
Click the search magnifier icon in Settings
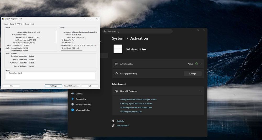click(x=105, y=31)
